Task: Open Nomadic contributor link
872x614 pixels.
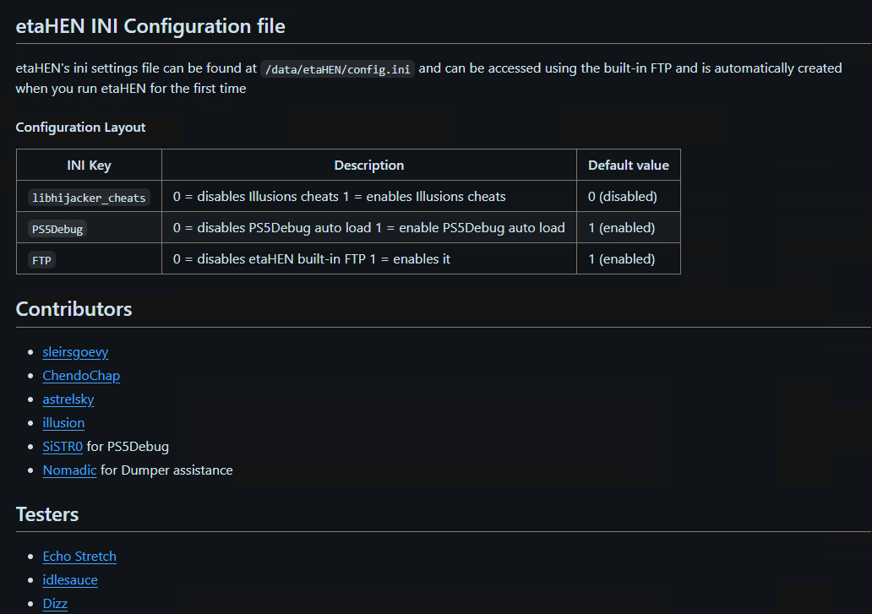Action: click(x=69, y=470)
